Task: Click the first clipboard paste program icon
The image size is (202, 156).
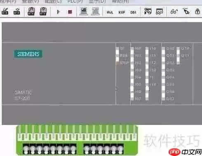Action: (31, 11)
